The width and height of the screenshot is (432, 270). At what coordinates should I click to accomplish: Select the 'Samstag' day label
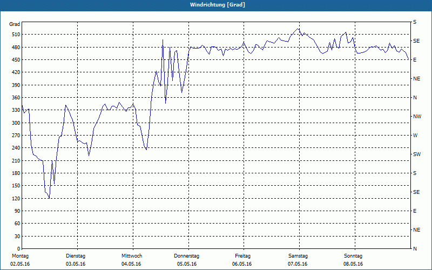click(x=298, y=256)
